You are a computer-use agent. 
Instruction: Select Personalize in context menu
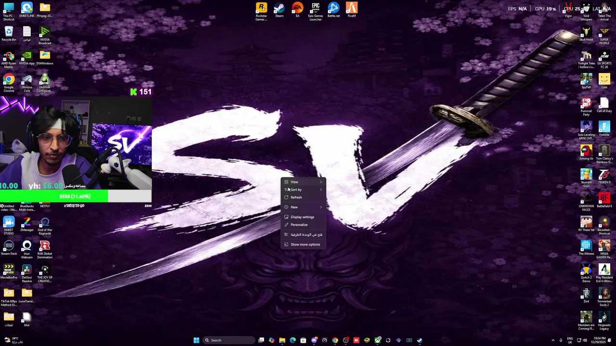303,224
